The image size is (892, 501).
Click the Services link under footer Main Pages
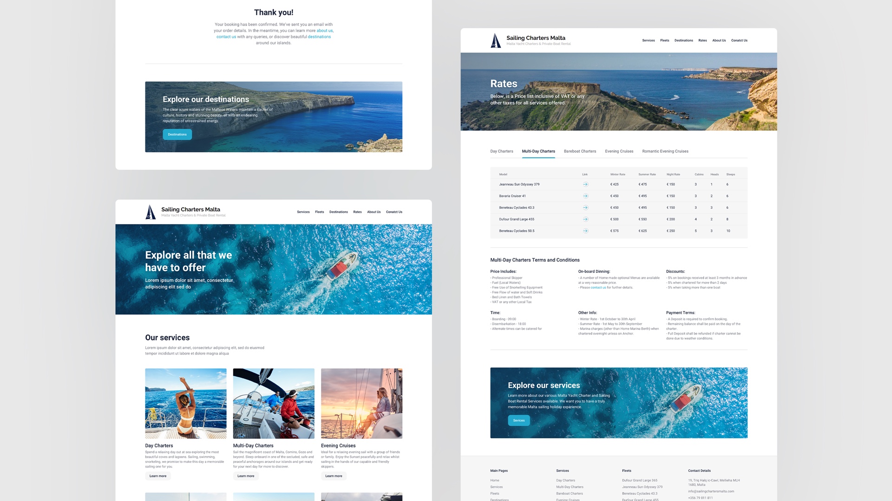496,487
